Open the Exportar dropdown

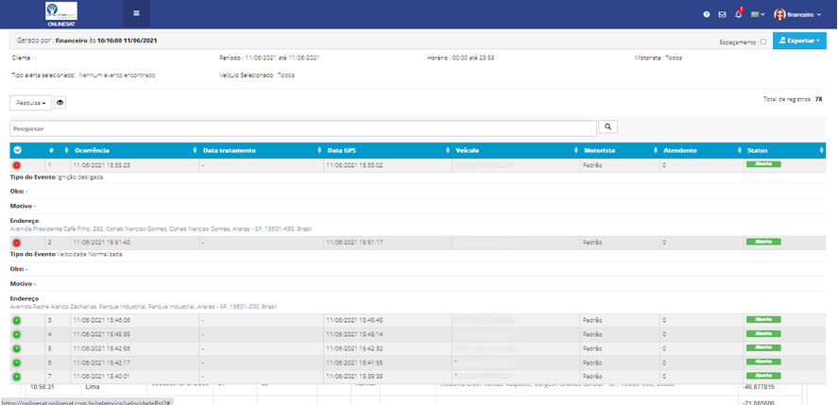click(799, 42)
